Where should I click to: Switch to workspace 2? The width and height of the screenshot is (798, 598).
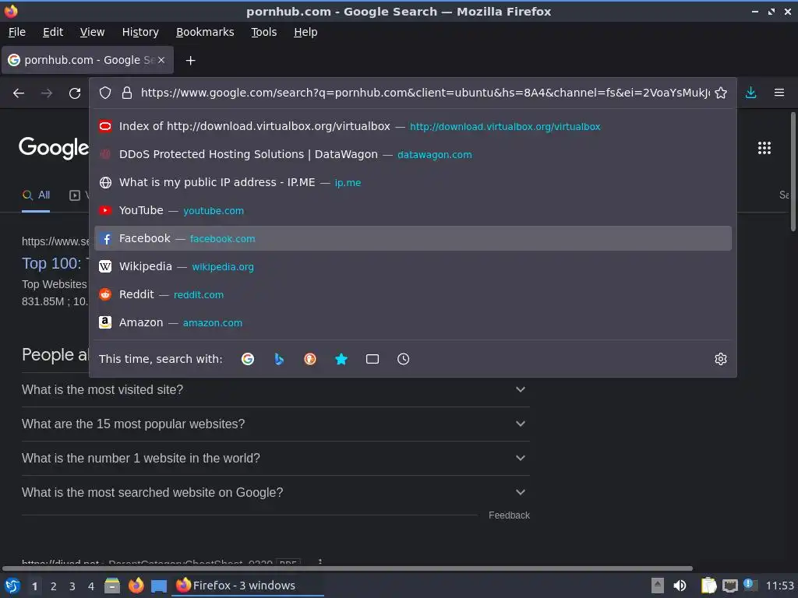(x=54, y=586)
